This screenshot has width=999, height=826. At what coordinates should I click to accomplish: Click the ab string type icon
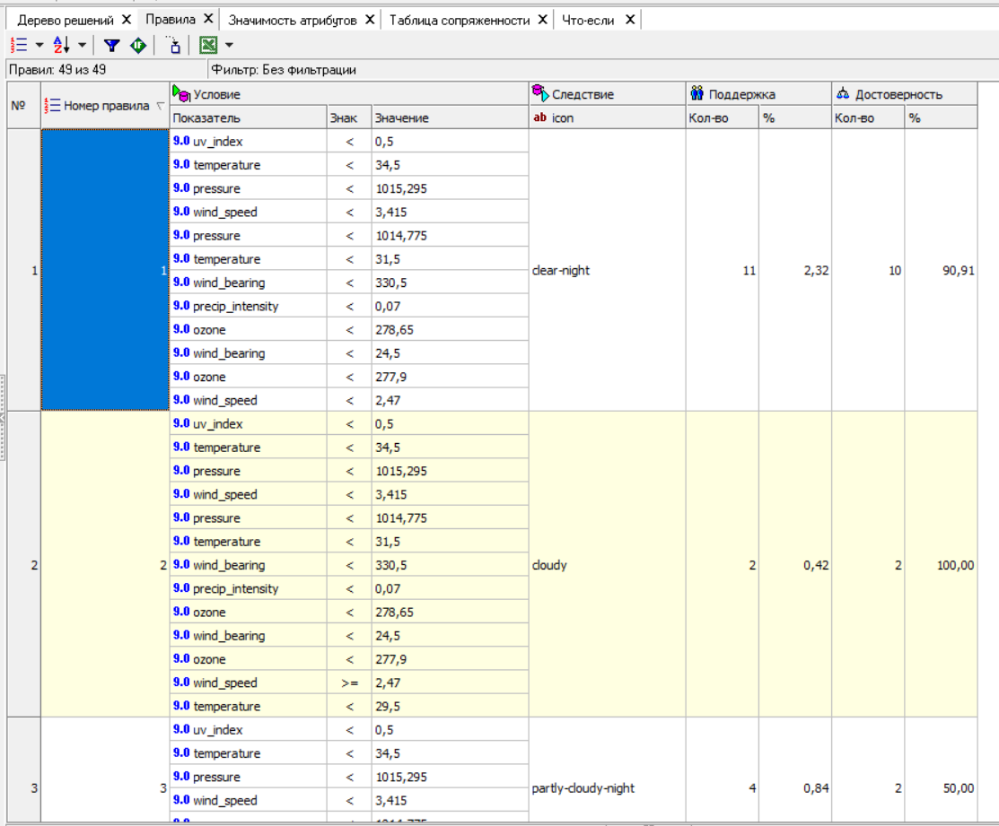pos(539,117)
